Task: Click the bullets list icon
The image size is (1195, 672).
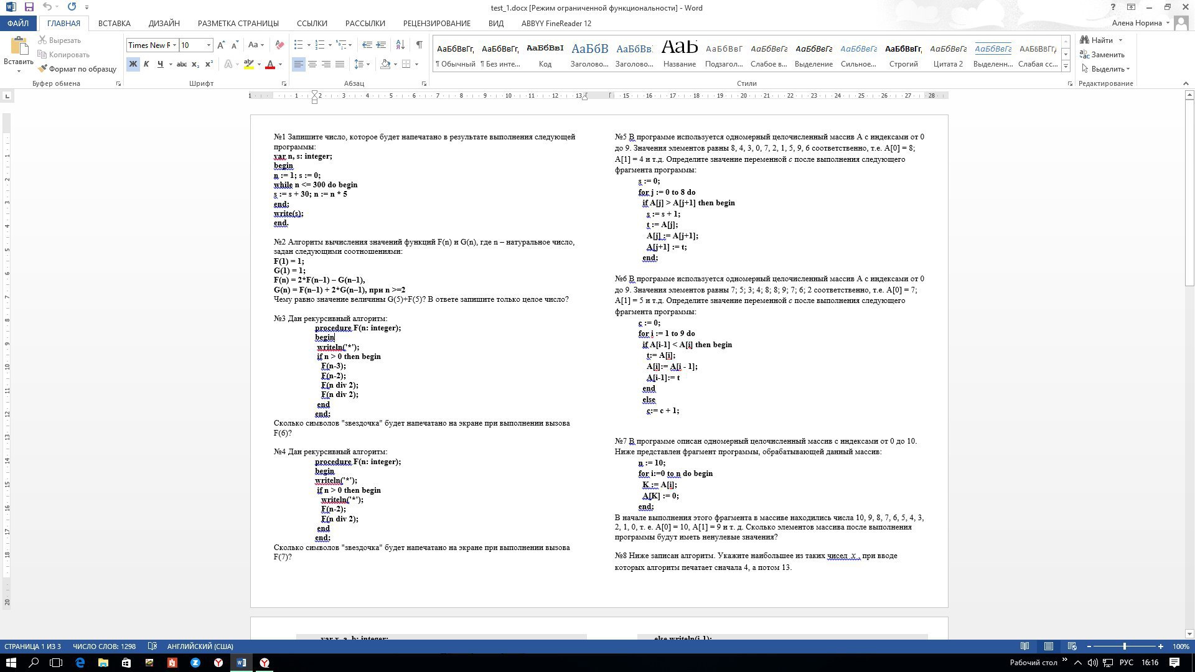Action: [299, 45]
